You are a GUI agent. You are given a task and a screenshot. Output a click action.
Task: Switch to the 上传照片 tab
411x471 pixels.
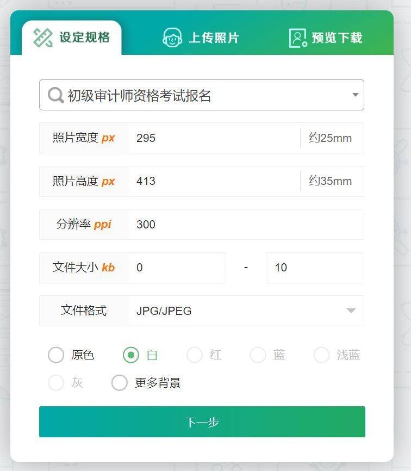pos(201,38)
